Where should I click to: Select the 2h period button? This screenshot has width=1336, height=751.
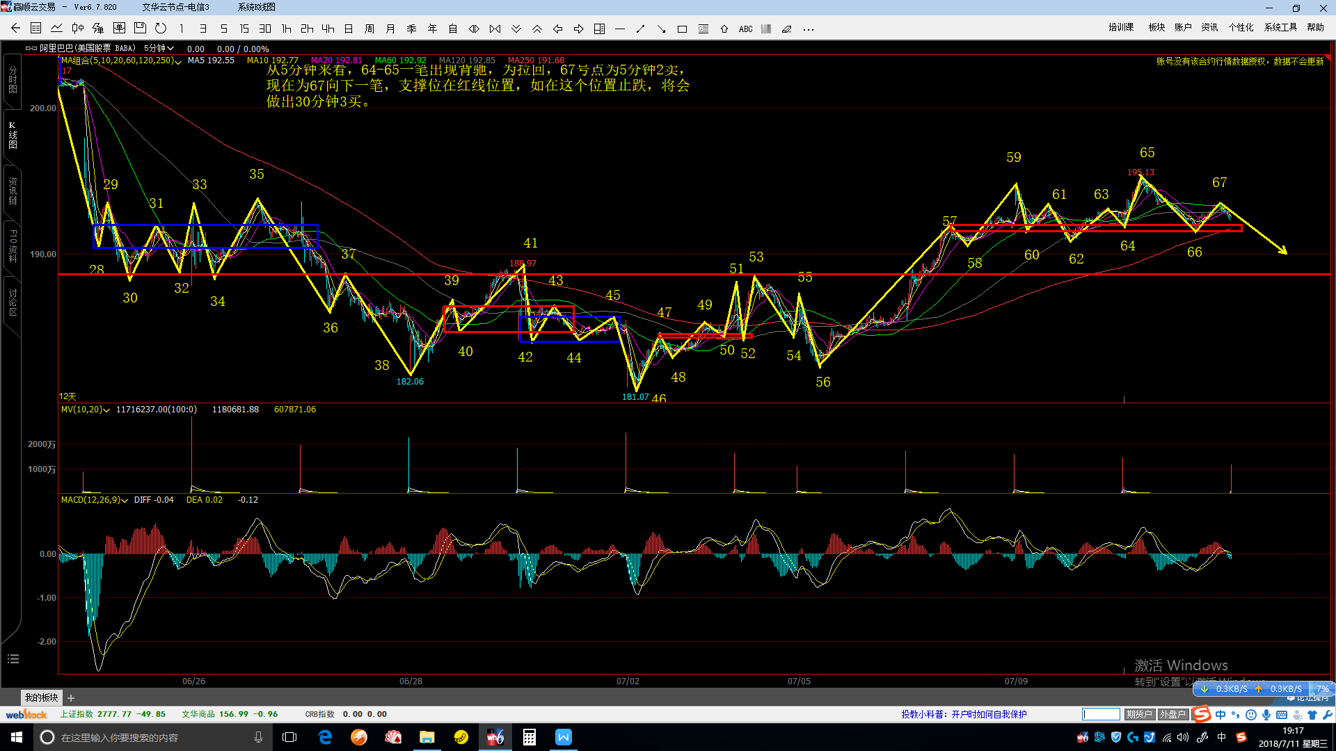click(307, 29)
